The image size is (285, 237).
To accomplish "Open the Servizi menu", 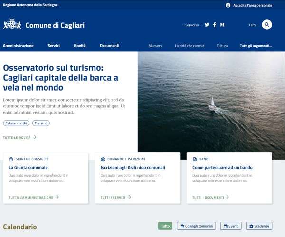I will pos(54,46).
